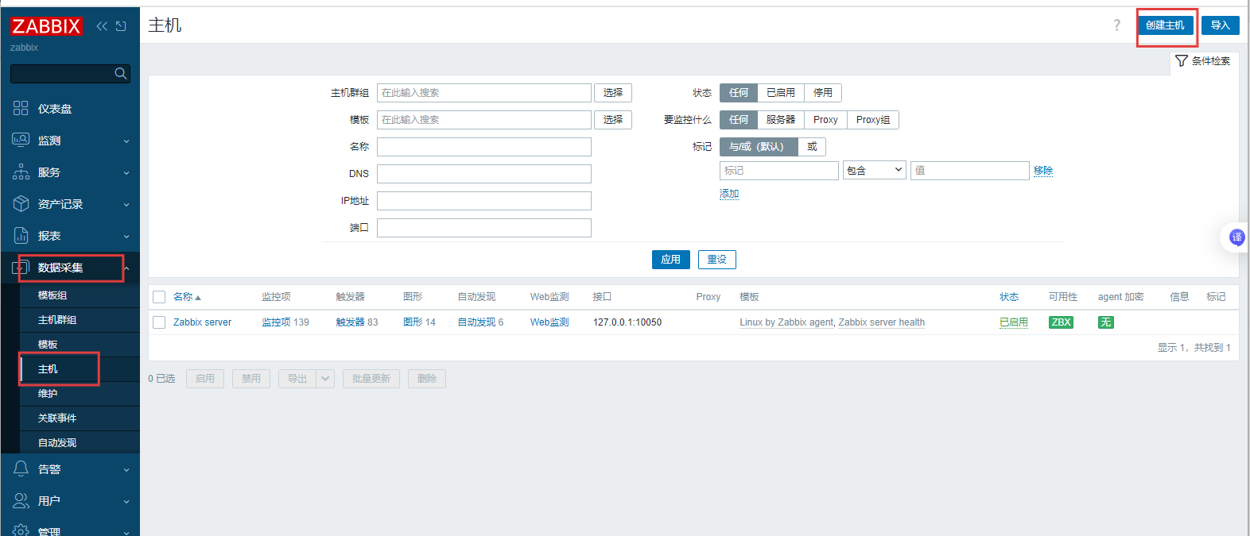Select the Proxy monitoring option
The image size is (1250, 536).
coord(825,120)
